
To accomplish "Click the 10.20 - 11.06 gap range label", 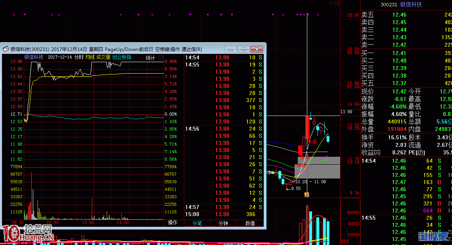I will point(310,182).
